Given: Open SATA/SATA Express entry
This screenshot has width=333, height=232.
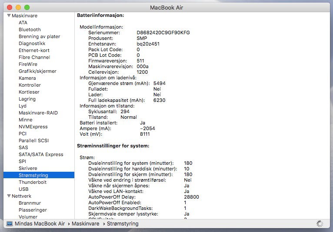Looking at the screenshot, I should point(41,154).
